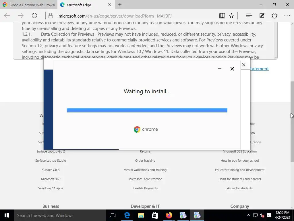Make a Web Note pen icon
Screen dimensions: 294x221
(262, 16)
